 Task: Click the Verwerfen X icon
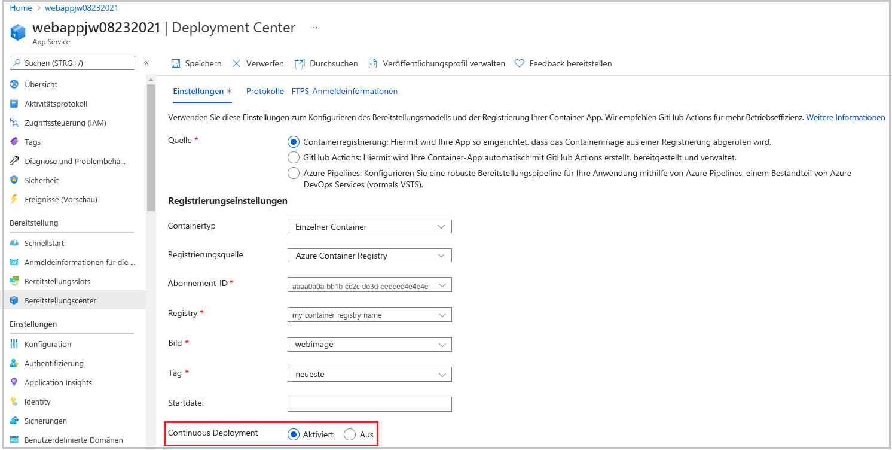236,63
